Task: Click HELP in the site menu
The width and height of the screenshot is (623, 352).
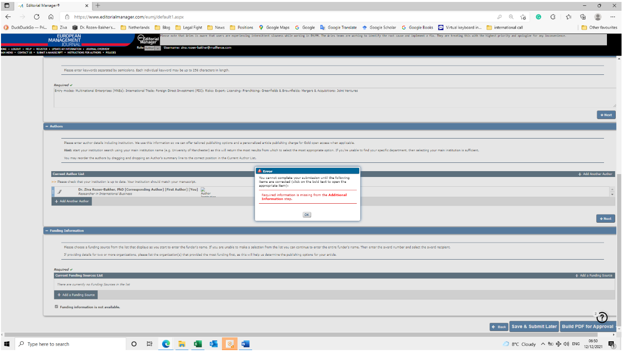Action: pos(29,49)
